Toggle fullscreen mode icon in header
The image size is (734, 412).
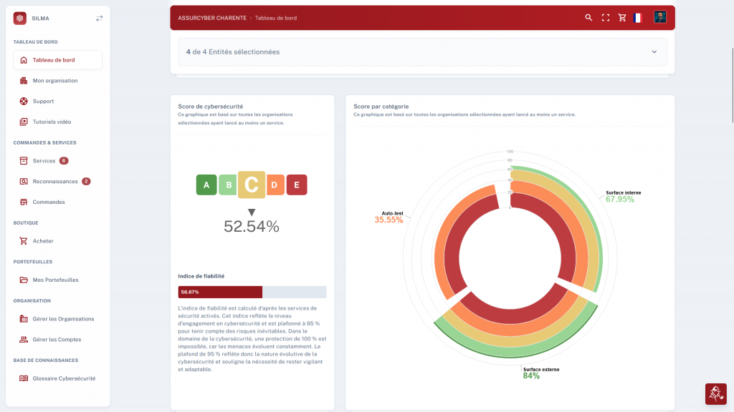605,18
